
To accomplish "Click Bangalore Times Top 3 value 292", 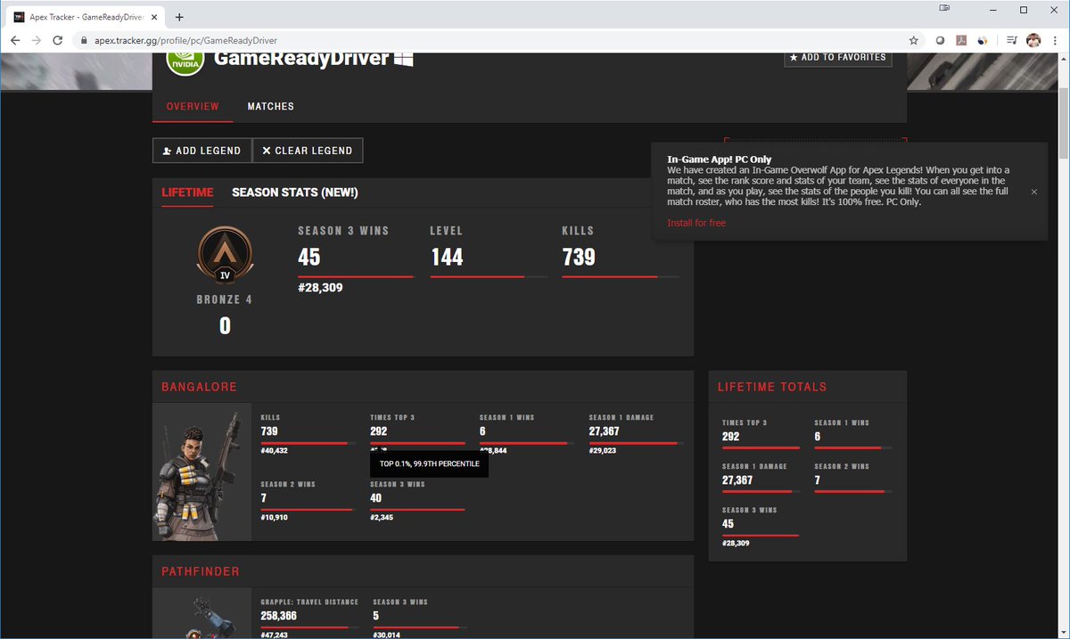I will coord(381,431).
